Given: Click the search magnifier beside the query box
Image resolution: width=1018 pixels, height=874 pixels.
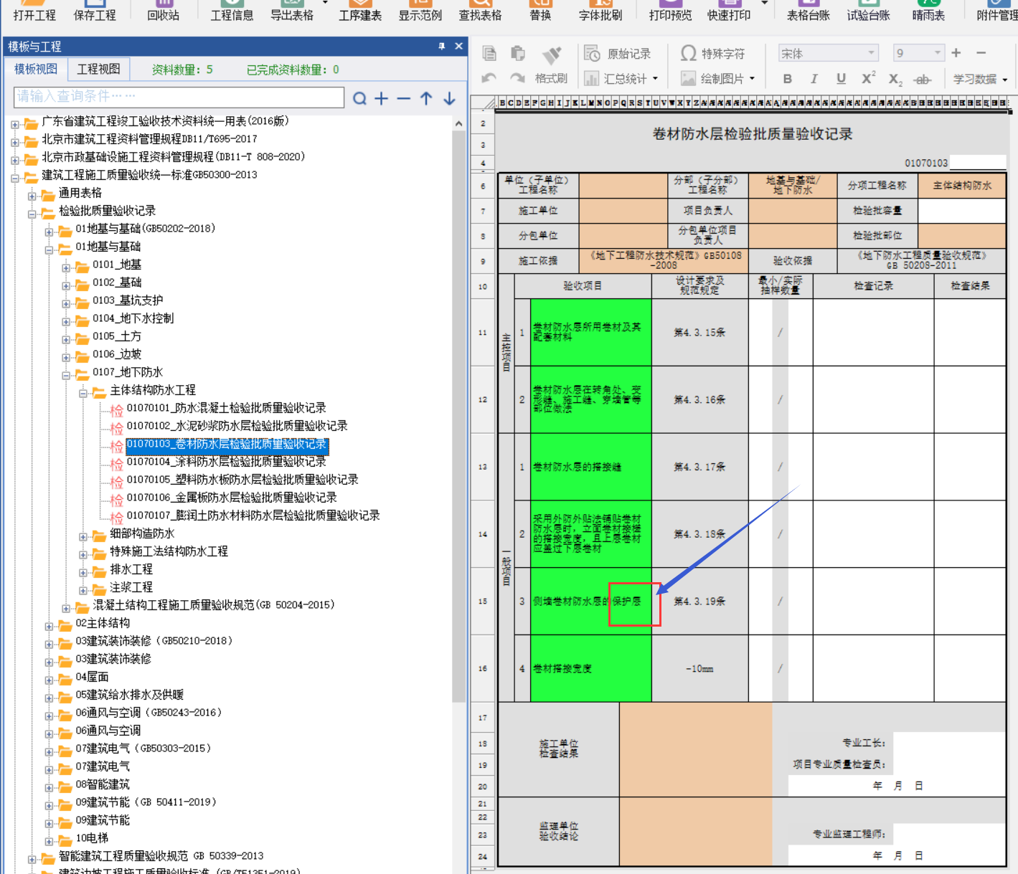Looking at the screenshot, I should tap(359, 98).
